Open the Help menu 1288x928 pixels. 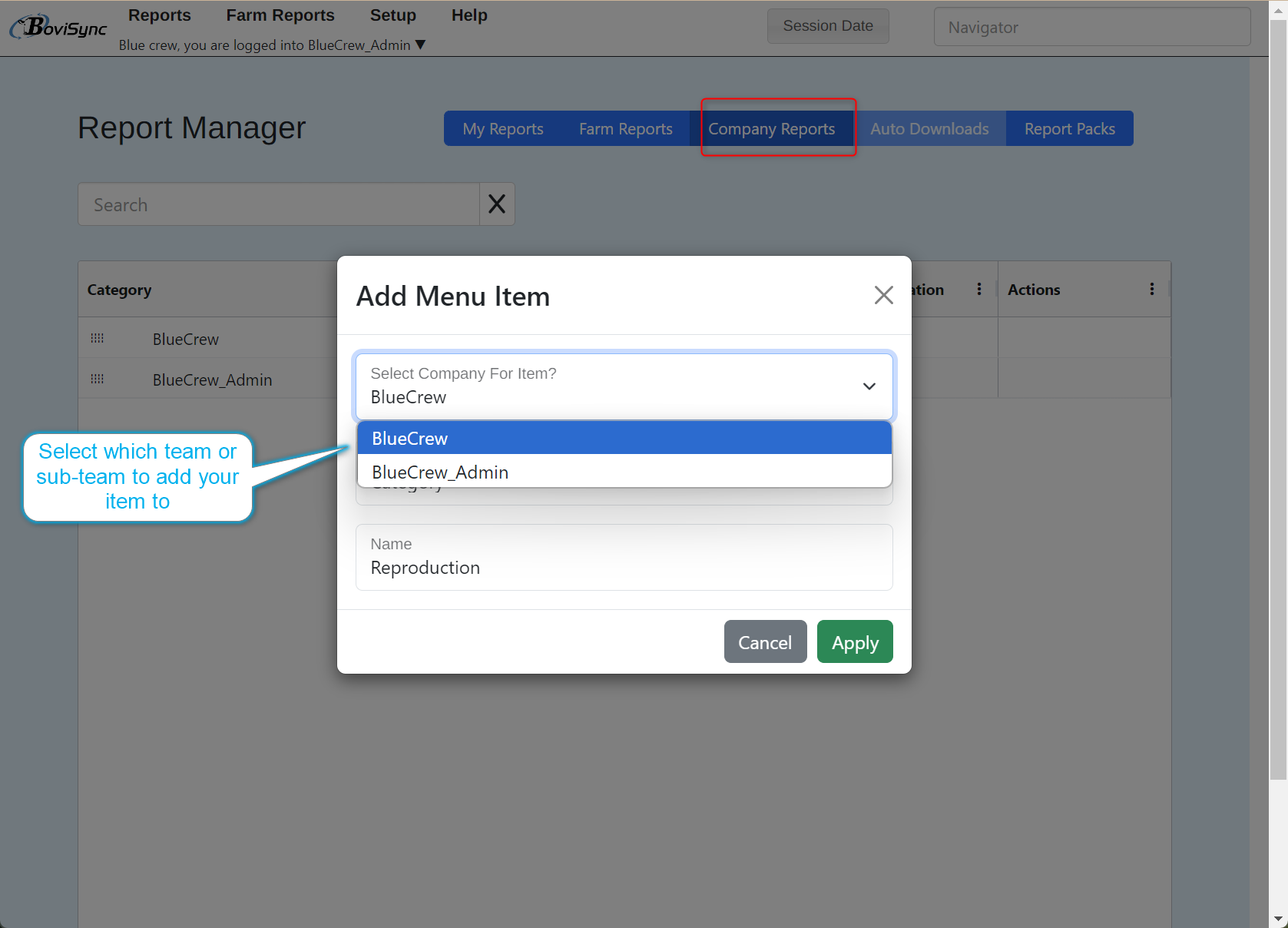(469, 15)
